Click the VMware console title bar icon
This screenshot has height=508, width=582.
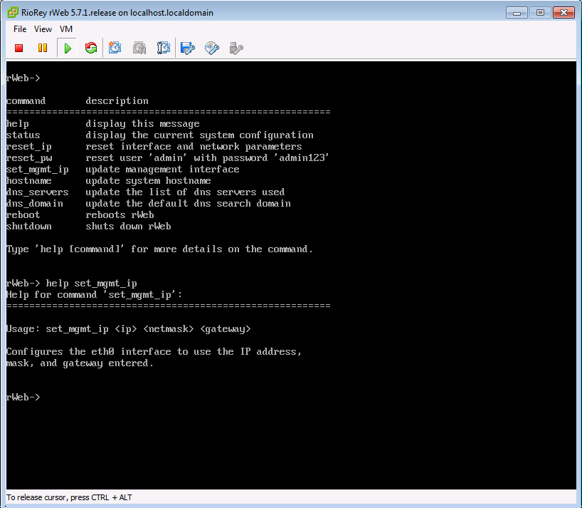coord(13,12)
